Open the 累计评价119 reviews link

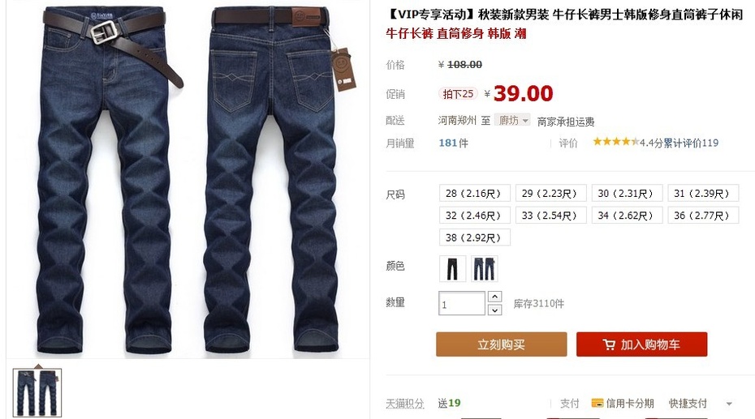coord(691,143)
